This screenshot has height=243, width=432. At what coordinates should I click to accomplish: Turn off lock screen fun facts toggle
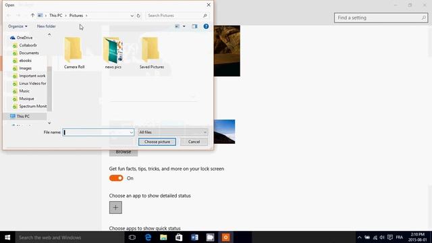point(116,178)
